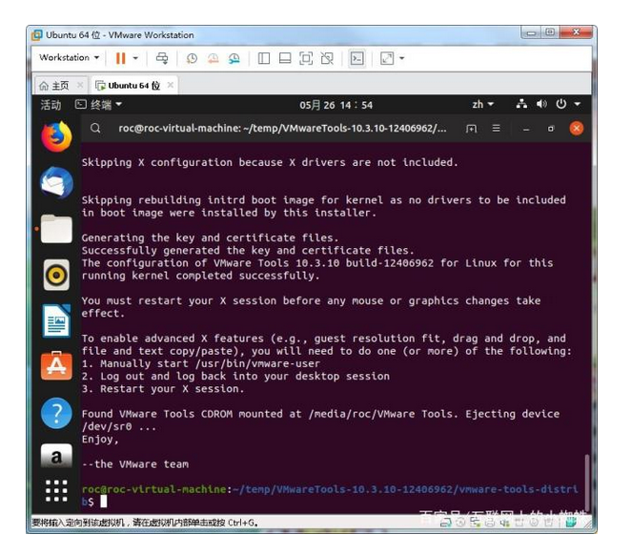Click the VMware Workstation window title

pos(120,35)
